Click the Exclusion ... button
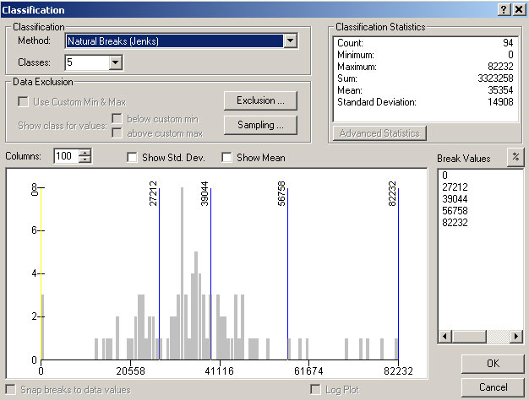The height and width of the screenshot is (400, 529). [260, 100]
